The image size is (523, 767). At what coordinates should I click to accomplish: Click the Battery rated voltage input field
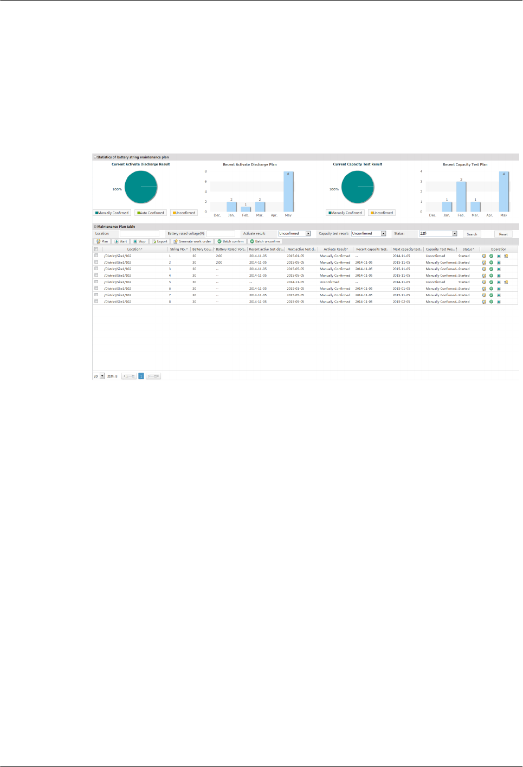pyautogui.click(x=221, y=234)
